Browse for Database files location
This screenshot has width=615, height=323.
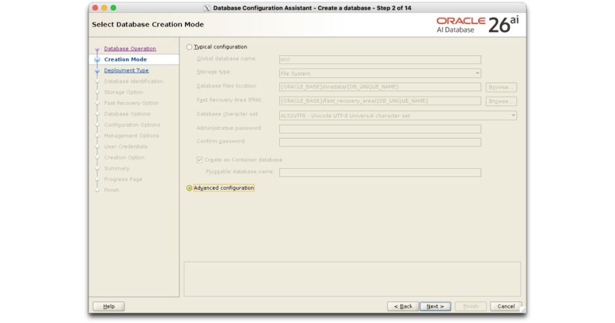(x=501, y=87)
